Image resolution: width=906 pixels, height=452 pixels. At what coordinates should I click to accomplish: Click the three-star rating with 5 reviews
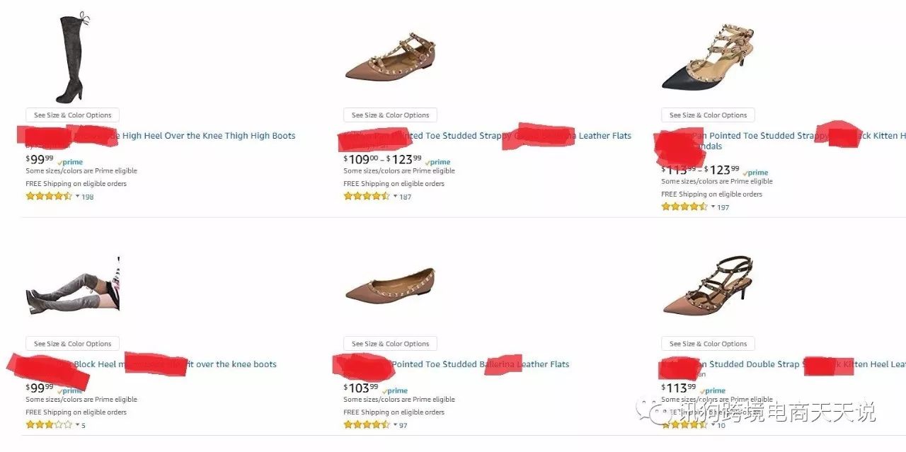click(49, 425)
